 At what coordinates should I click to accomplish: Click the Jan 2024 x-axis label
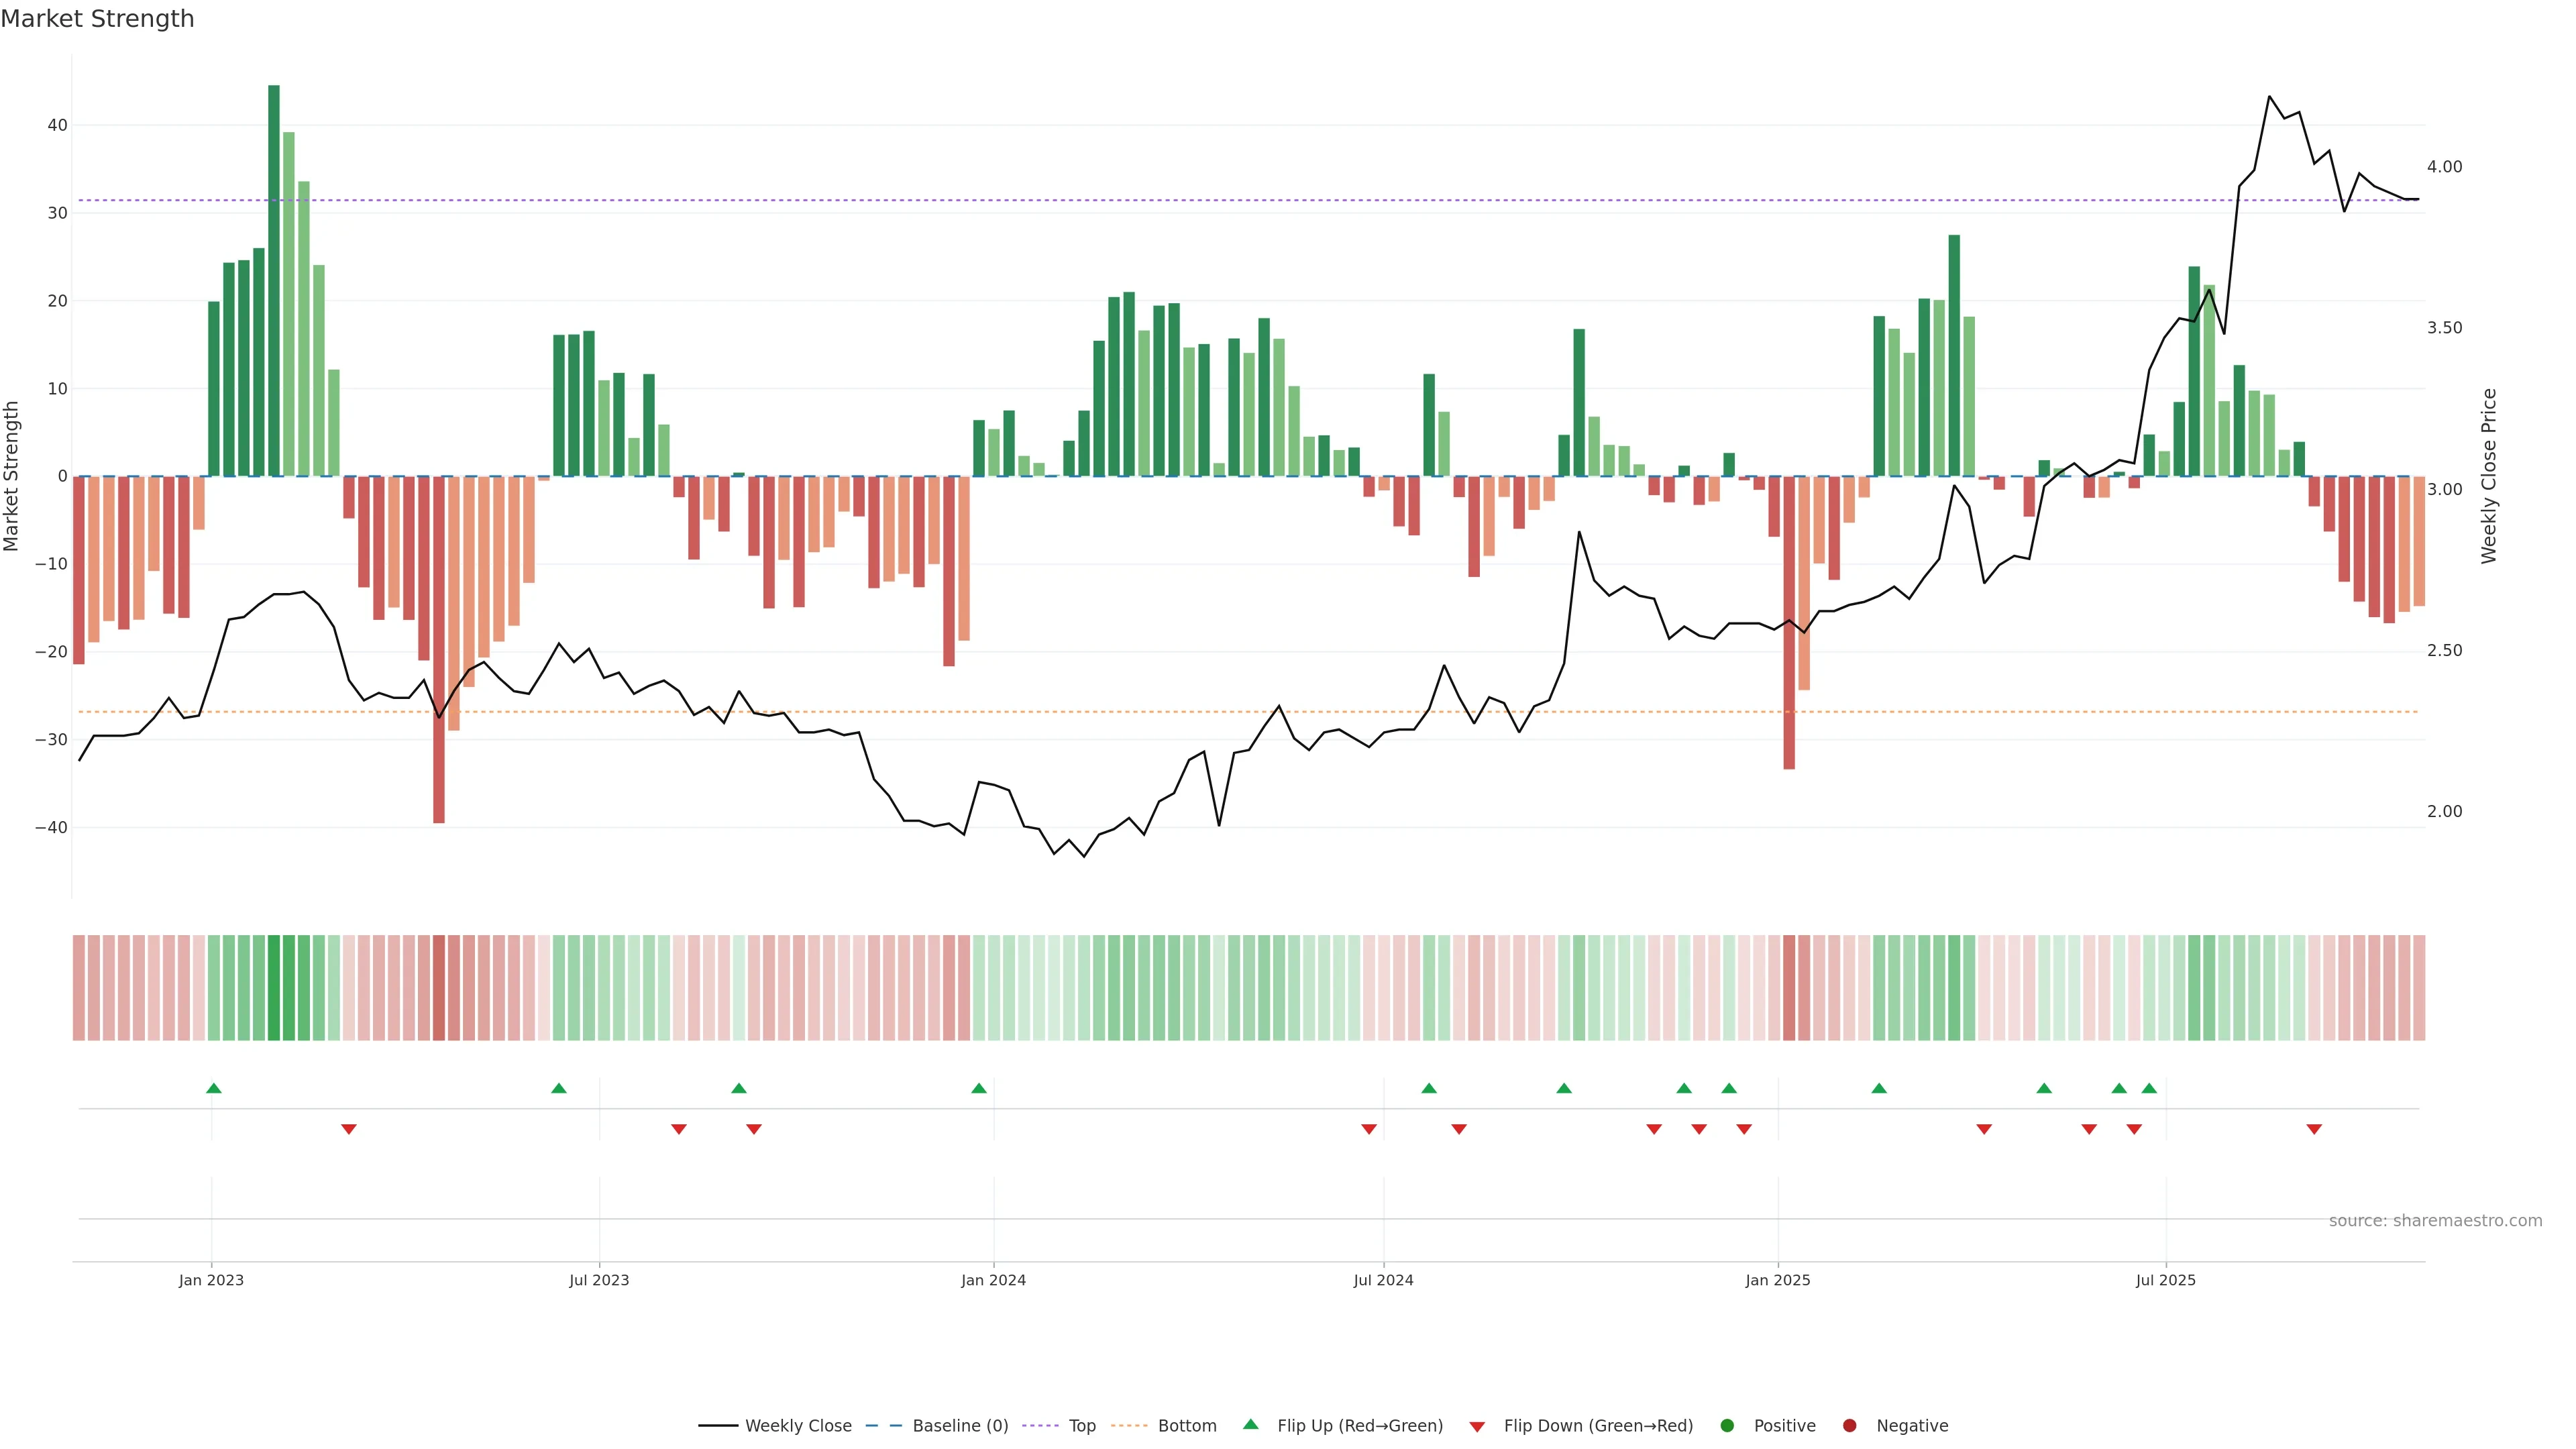click(993, 1280)
